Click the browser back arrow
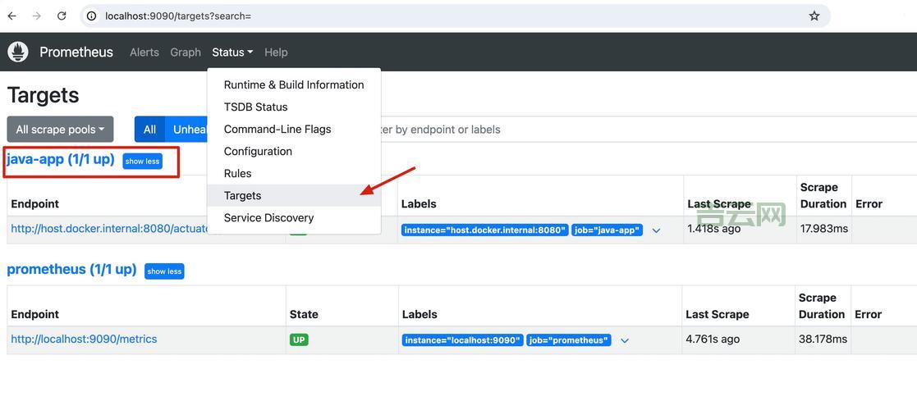The height and width of the screenshot is (410, 917). 11,16
